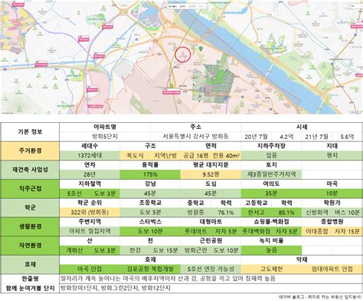Image resolution: width=363 pixels, height=301 pixels.
Task: Select the 지역난방 heating value
Action: tap(165, 155)
